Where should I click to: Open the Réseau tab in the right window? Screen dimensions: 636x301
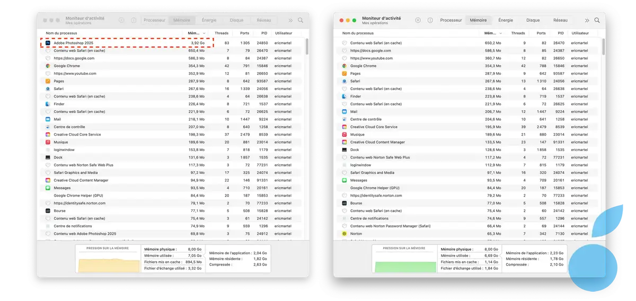click(x=560, y=20)
